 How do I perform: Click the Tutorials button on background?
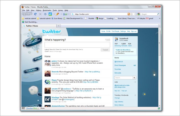31,70
